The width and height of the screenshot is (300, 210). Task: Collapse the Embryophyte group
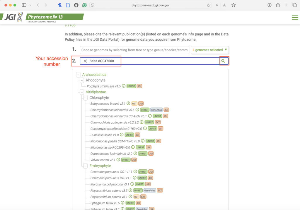pos(85,166)
